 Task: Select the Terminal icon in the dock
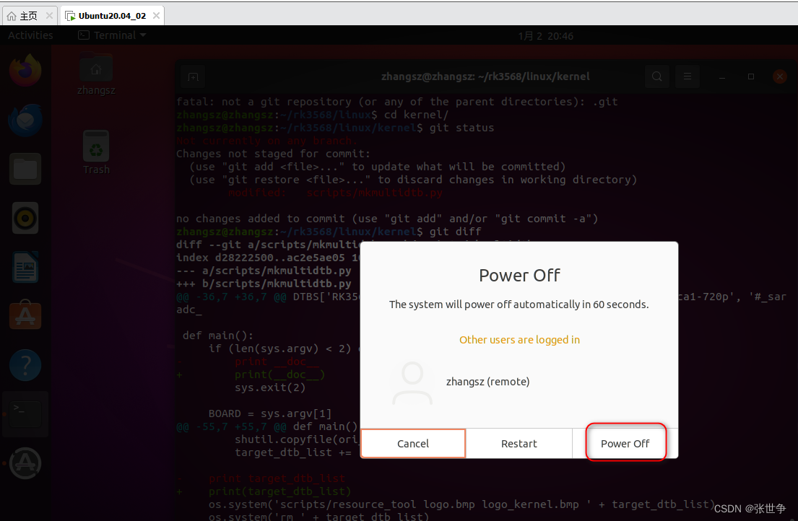tap(25, 414)
